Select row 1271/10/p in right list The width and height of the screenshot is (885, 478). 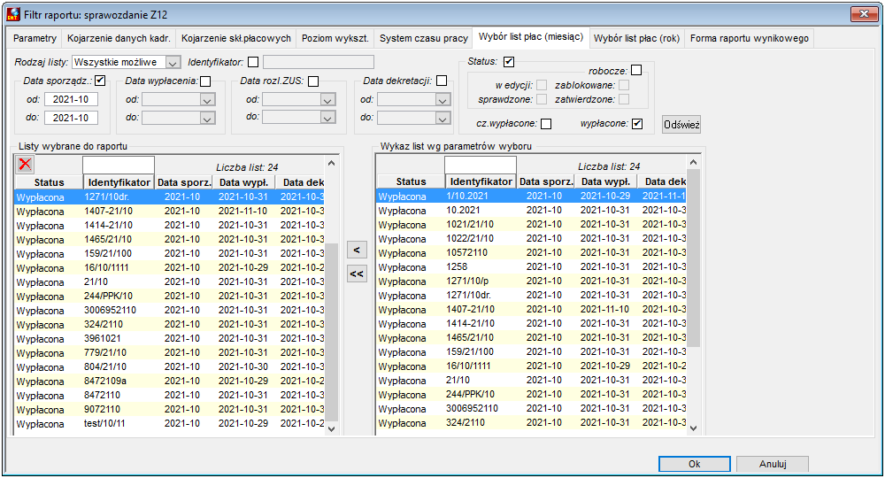coord(531,281)
